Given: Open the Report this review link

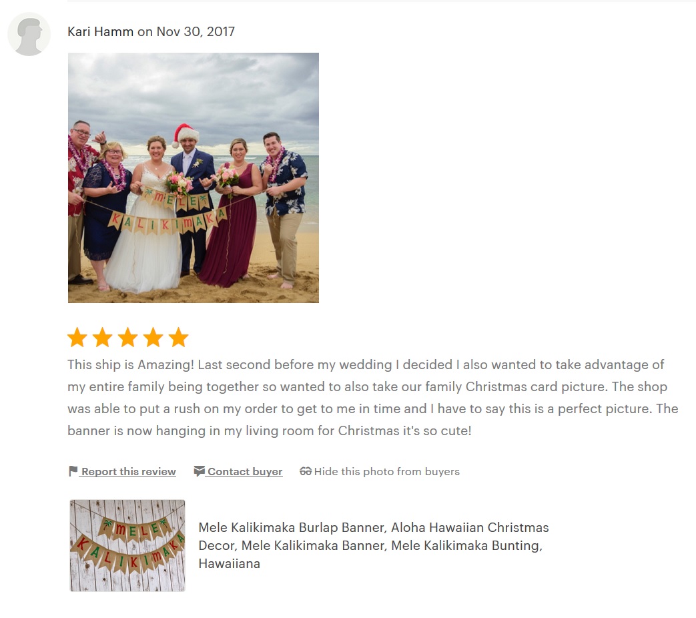Looking at the screenshot, I should tap(129, 471).
